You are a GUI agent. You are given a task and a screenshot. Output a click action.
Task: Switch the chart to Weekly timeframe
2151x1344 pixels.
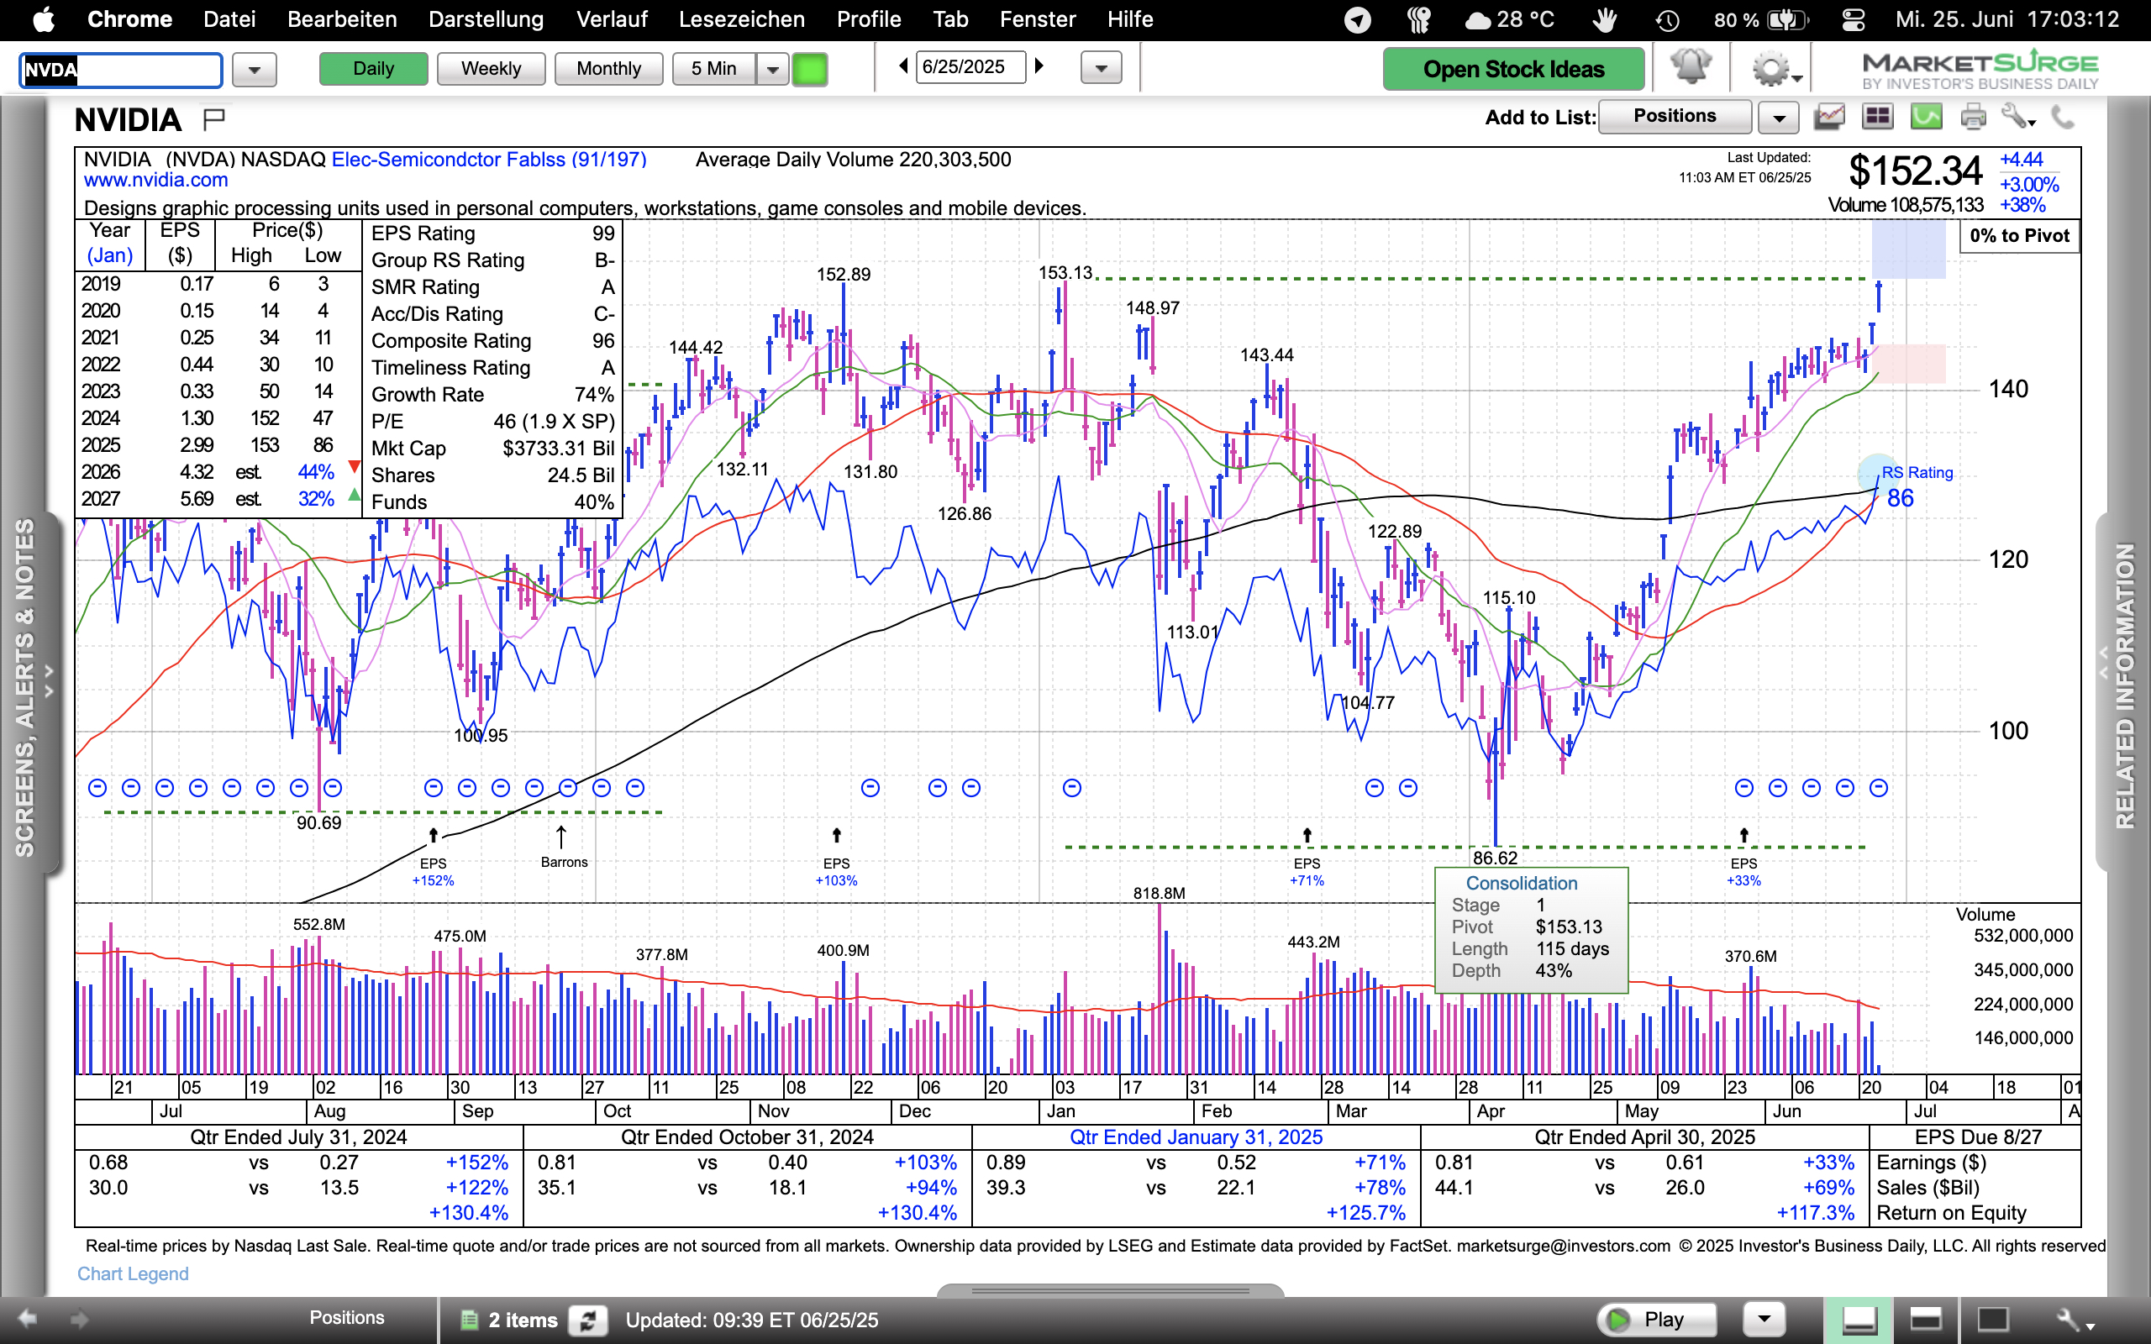(491, 68)
